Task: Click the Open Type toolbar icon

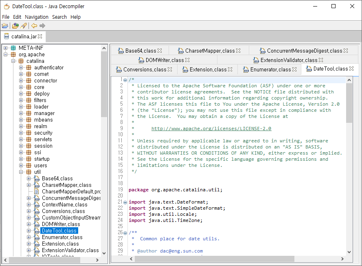Action: (x=15, y=26)
